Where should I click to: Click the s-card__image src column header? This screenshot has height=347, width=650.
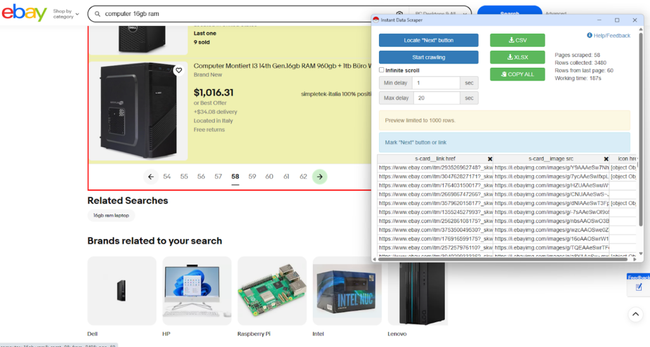551,159
